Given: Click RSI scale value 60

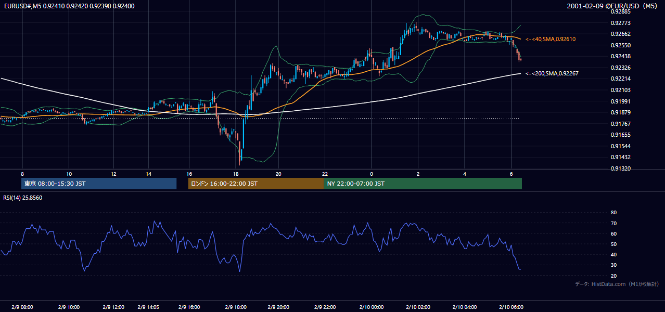Looking at the screenshot, I should click(613, 233).
